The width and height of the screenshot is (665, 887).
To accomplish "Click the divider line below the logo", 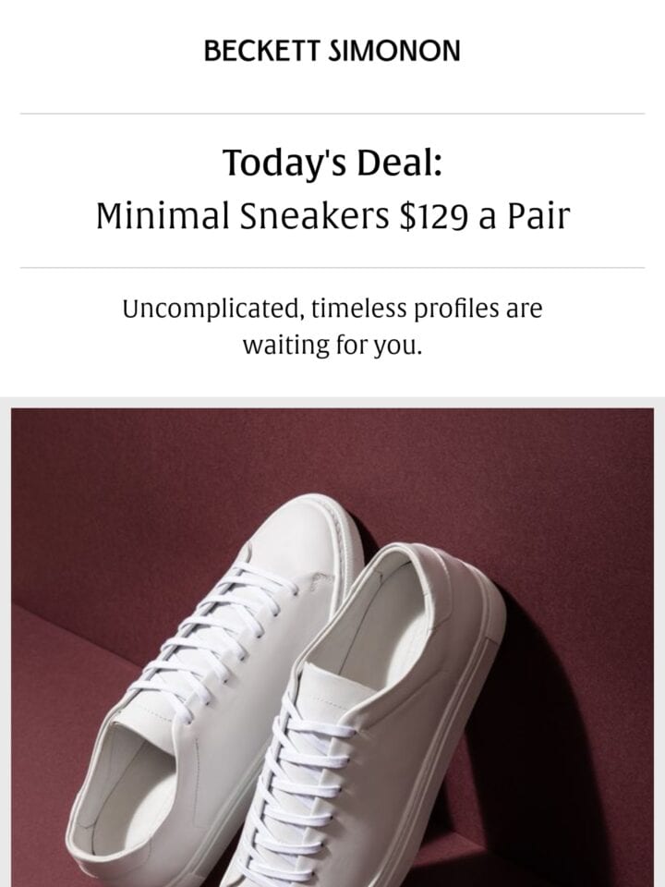I will click(x=332, y=114).
